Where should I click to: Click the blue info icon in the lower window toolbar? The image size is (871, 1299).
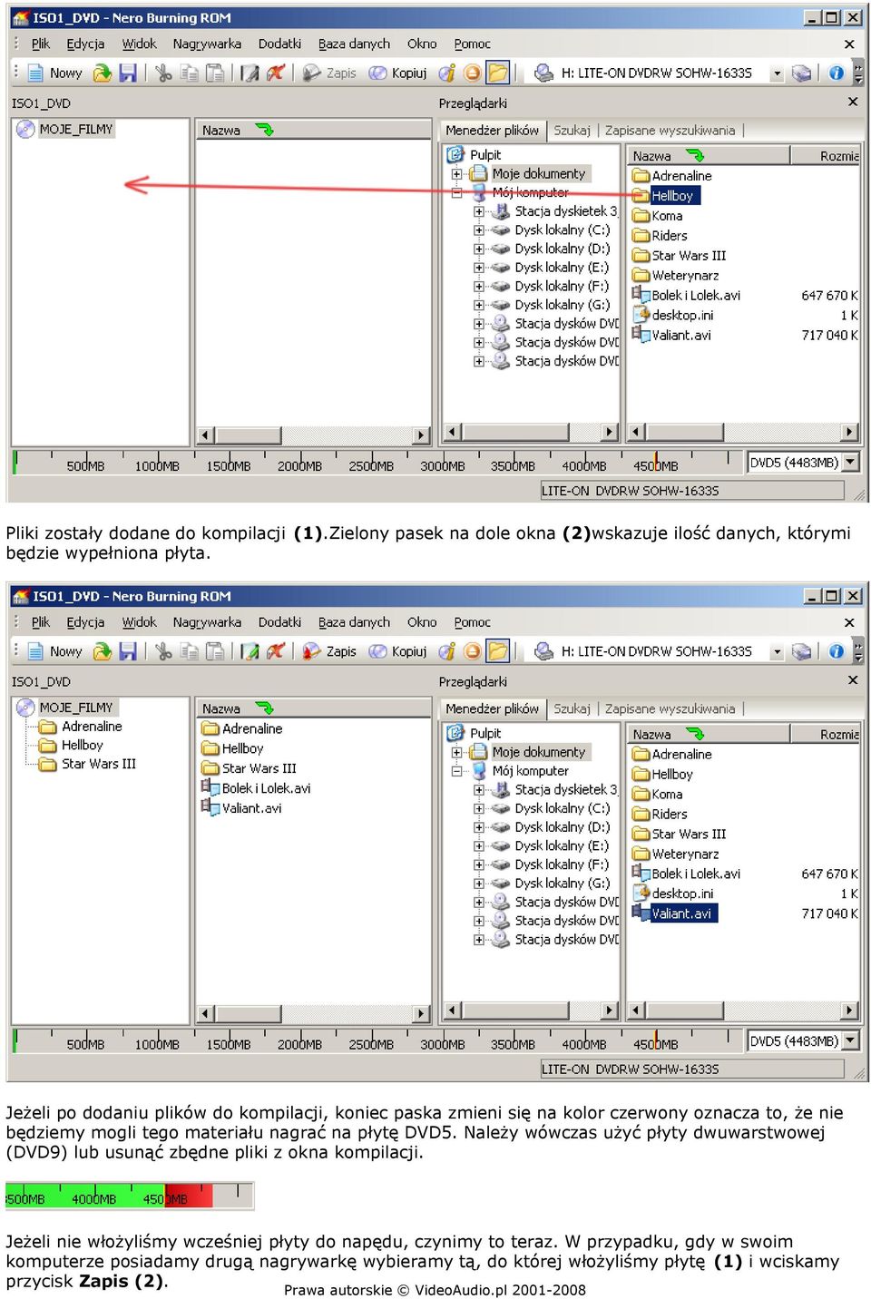pyautogui.click(x=836, y=651)
